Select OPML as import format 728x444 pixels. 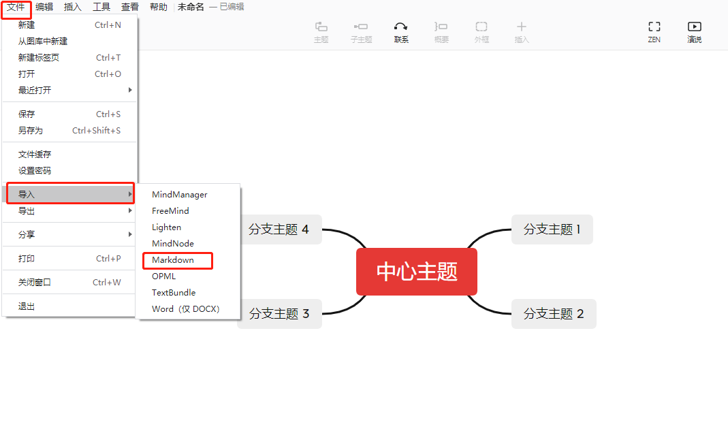point(163,276)
